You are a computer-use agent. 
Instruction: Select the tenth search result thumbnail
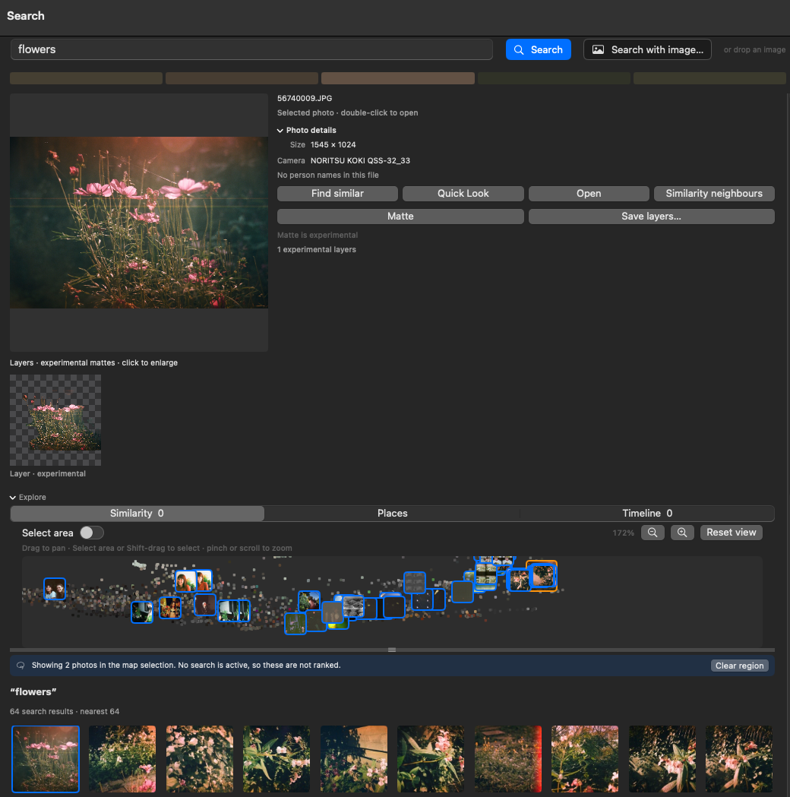click(738, 759)
